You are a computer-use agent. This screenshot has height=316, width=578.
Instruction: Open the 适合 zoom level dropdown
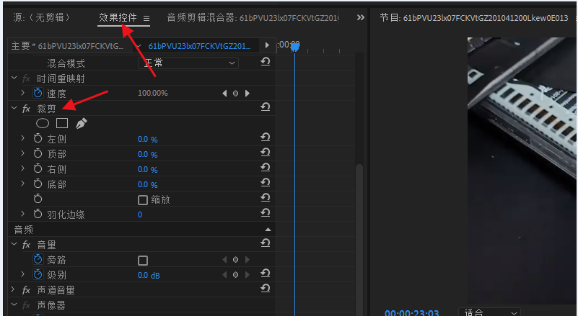489,312
